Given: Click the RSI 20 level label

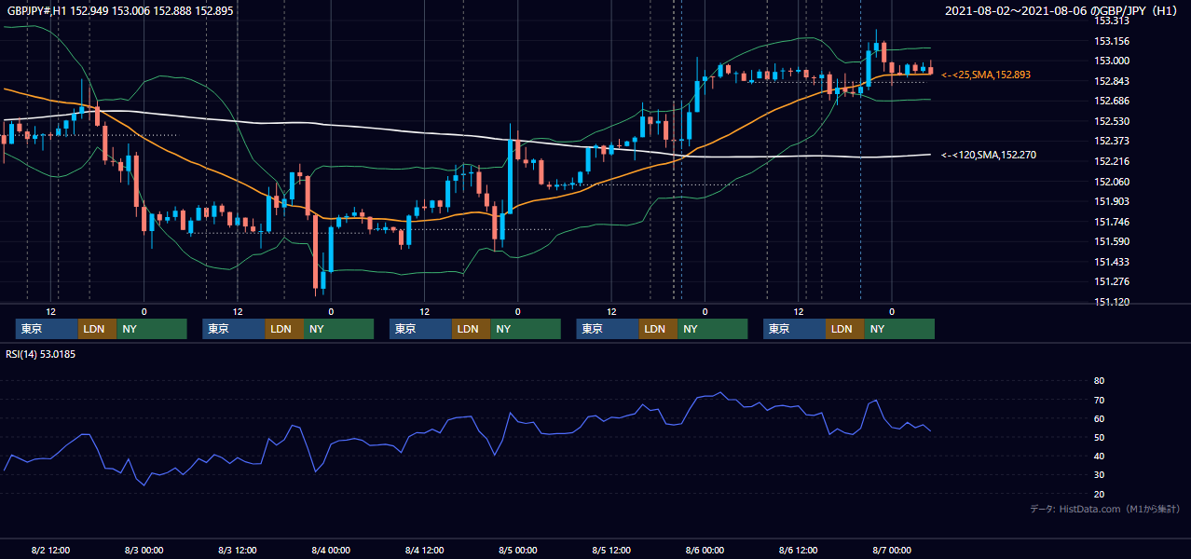Looking at the screenshot, I should (1099, 494).
